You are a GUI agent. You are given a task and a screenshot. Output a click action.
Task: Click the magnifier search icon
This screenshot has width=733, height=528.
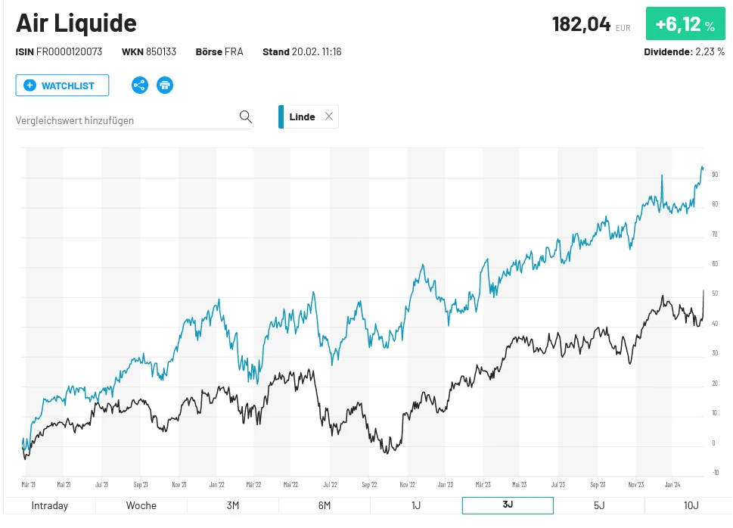(x=245, y=116)
